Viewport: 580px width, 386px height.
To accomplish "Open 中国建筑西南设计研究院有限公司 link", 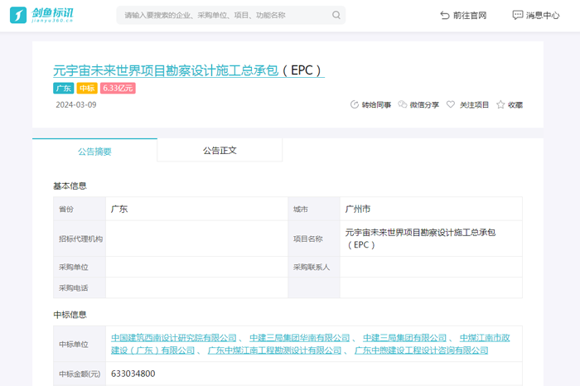I will (174, 338).
